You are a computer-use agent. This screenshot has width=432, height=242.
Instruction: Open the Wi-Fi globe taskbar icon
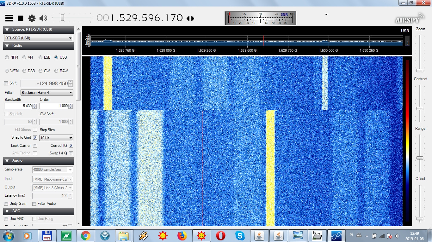point(105,235)
